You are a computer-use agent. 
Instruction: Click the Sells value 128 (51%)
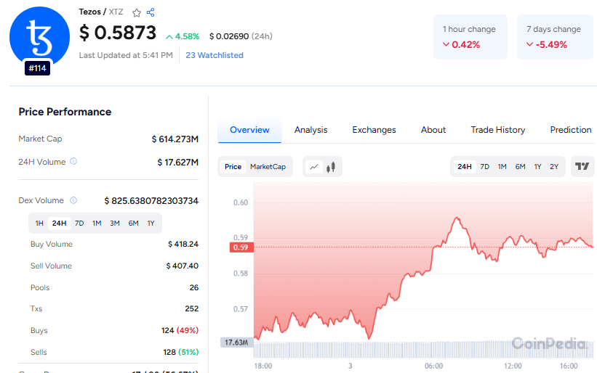181,352
